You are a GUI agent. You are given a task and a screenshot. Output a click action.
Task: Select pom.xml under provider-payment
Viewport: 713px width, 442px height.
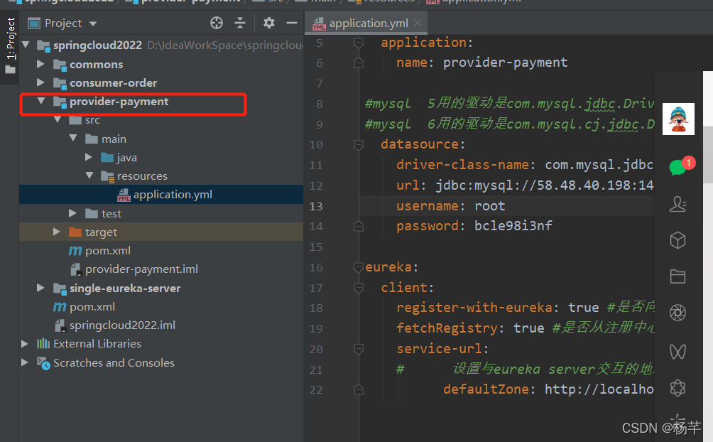point(108,250)
